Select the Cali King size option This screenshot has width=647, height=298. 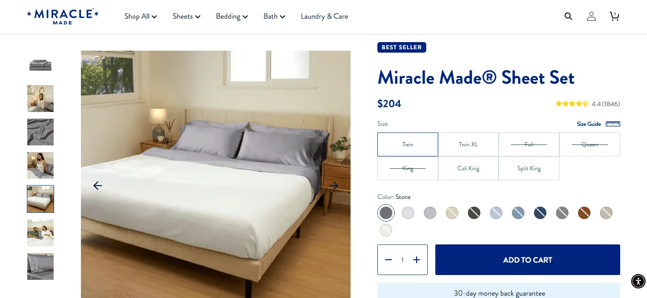[468, 168]
